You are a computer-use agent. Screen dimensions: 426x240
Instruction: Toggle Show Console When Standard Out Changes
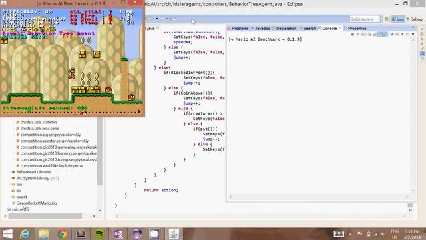(380, 34)
